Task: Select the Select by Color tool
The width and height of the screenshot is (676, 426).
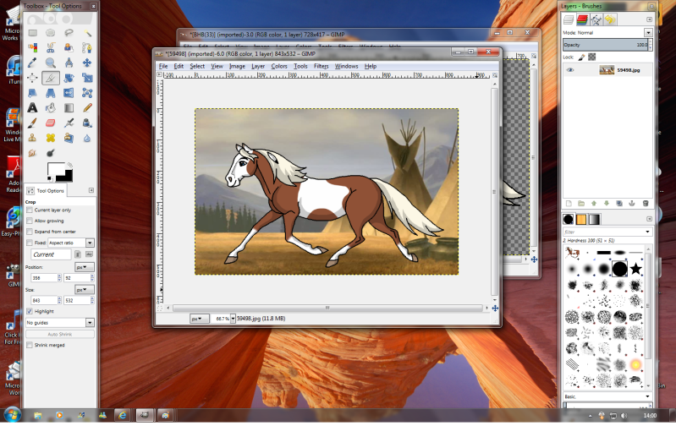Action: (x=33, y=48)
